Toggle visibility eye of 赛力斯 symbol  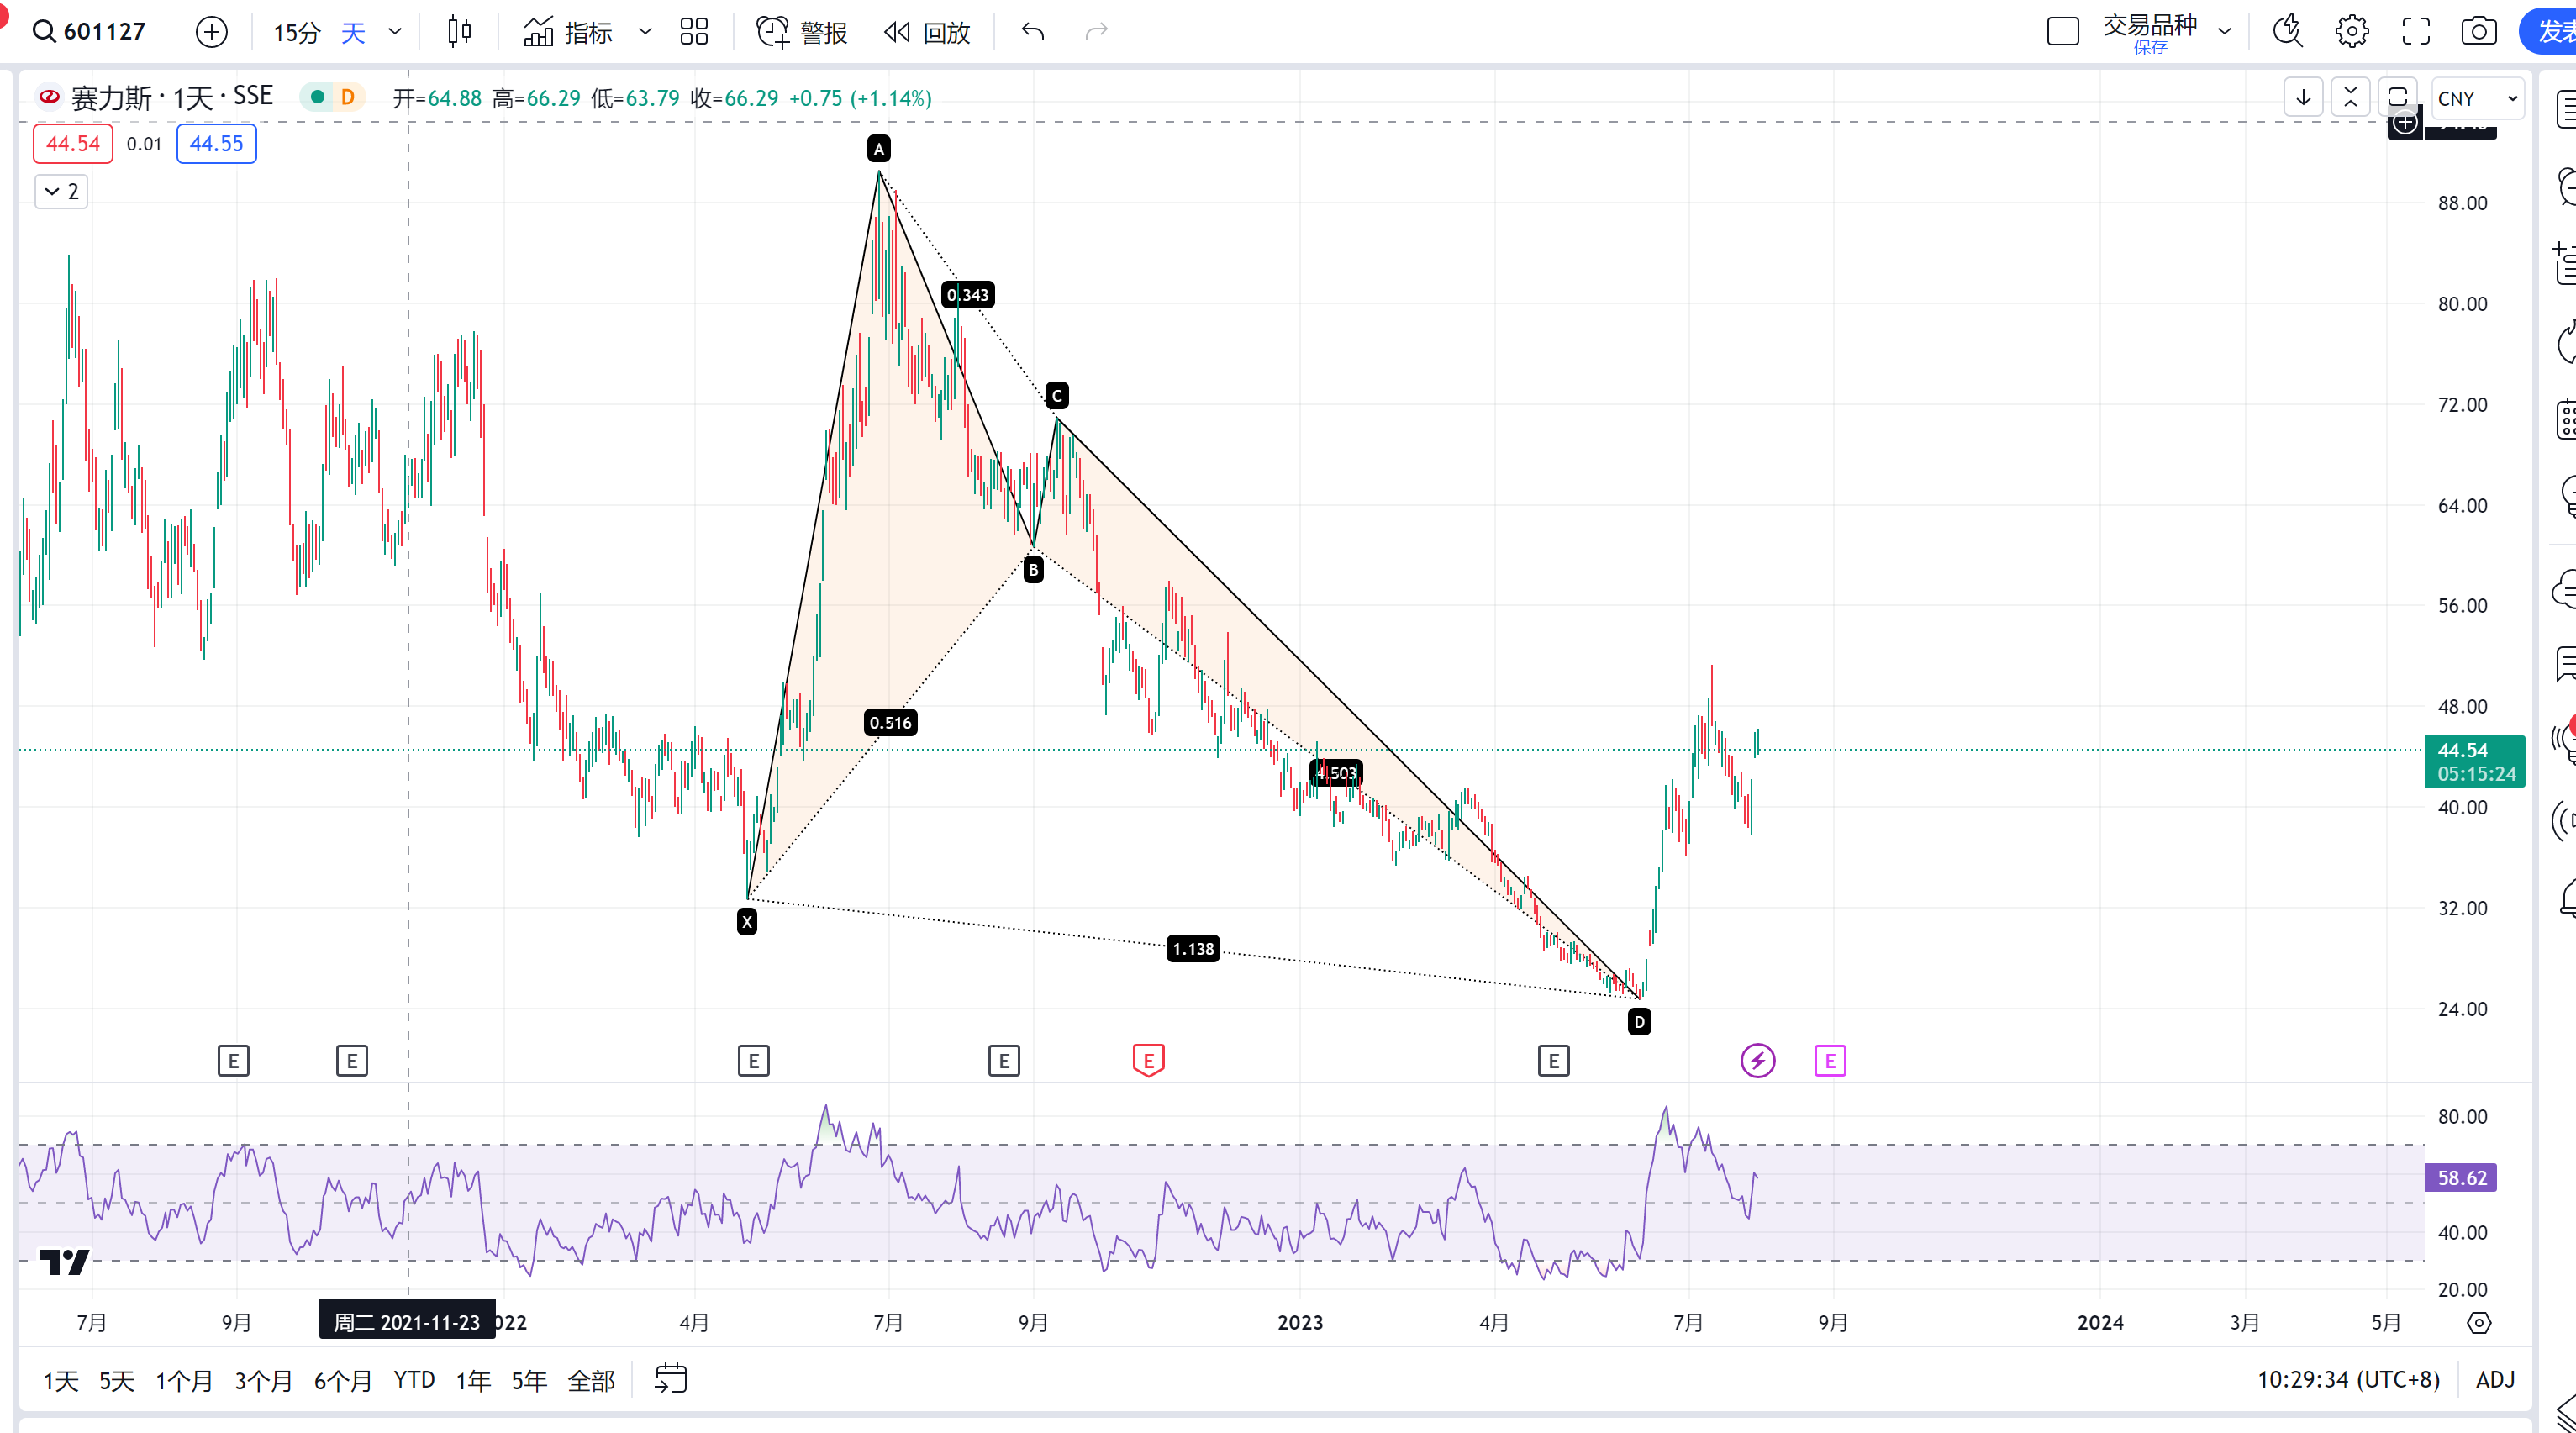pos(49,97)
